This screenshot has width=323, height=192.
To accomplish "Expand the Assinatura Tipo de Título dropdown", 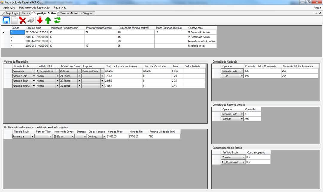I will (x=34, y=71).
